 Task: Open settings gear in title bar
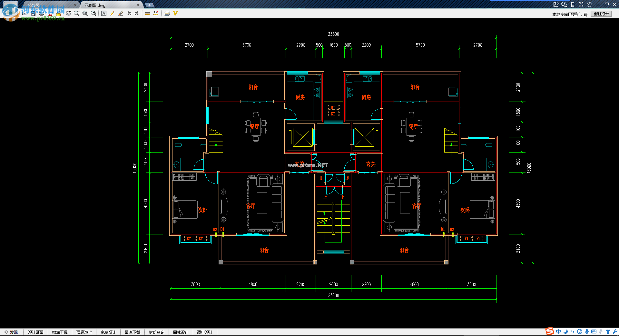(x=589, y=5)
